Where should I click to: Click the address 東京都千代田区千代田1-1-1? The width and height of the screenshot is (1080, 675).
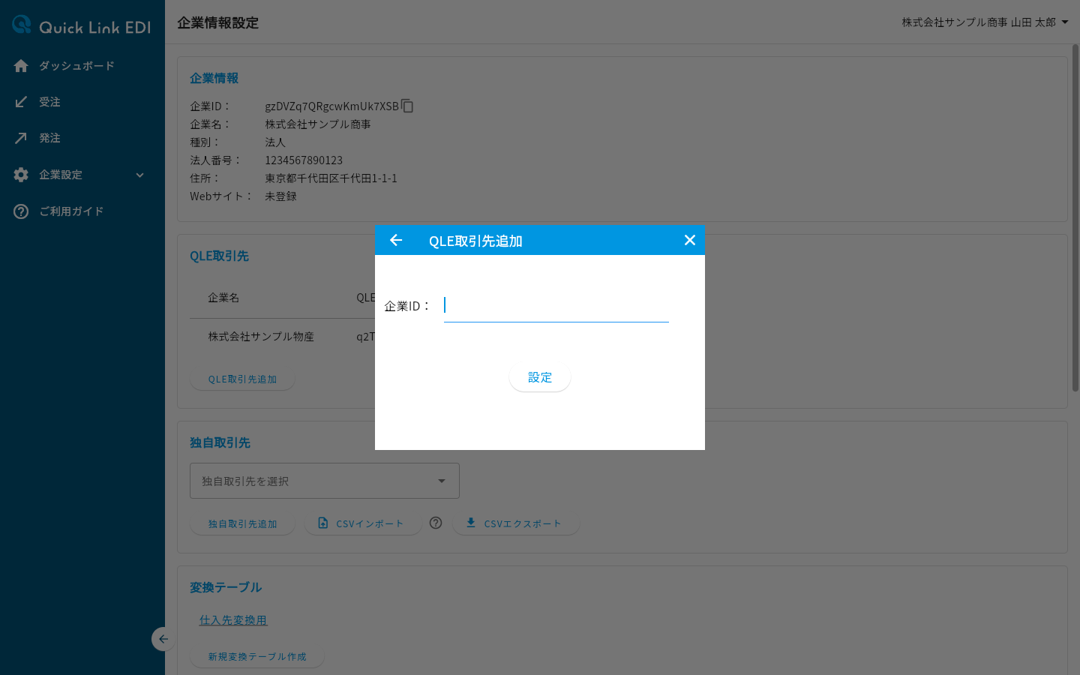pyautogui.click(x=331, y=178)
